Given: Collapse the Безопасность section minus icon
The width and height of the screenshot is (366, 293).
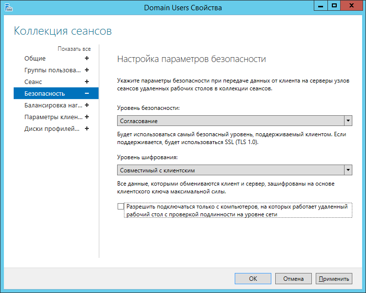Looking at the screenshot, I should (x=87, y=93).
